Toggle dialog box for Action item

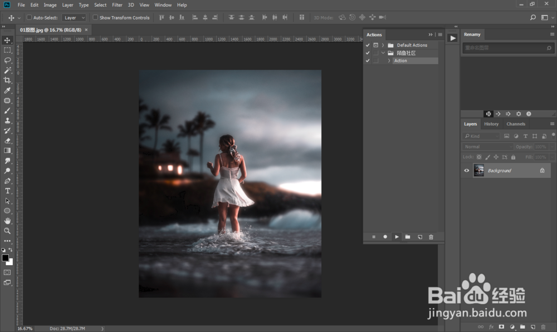(376, 61)
